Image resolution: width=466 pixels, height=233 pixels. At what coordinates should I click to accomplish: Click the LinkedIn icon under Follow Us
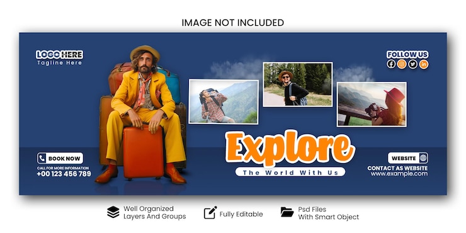pyautogui.click(x=424, y=64)
